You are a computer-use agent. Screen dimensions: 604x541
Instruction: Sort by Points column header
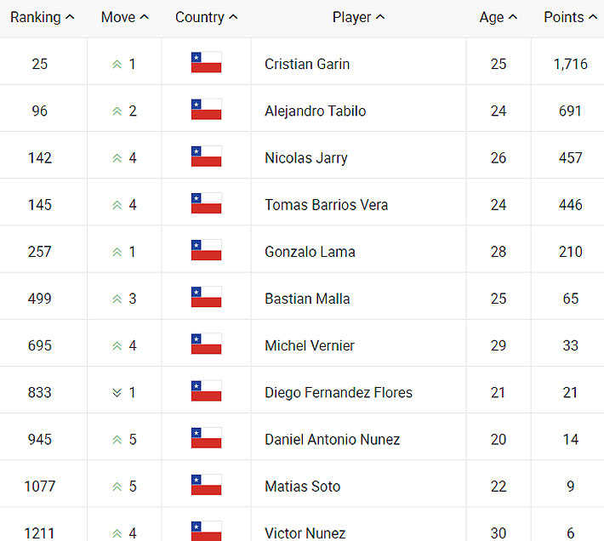click(x=569, y=17)
